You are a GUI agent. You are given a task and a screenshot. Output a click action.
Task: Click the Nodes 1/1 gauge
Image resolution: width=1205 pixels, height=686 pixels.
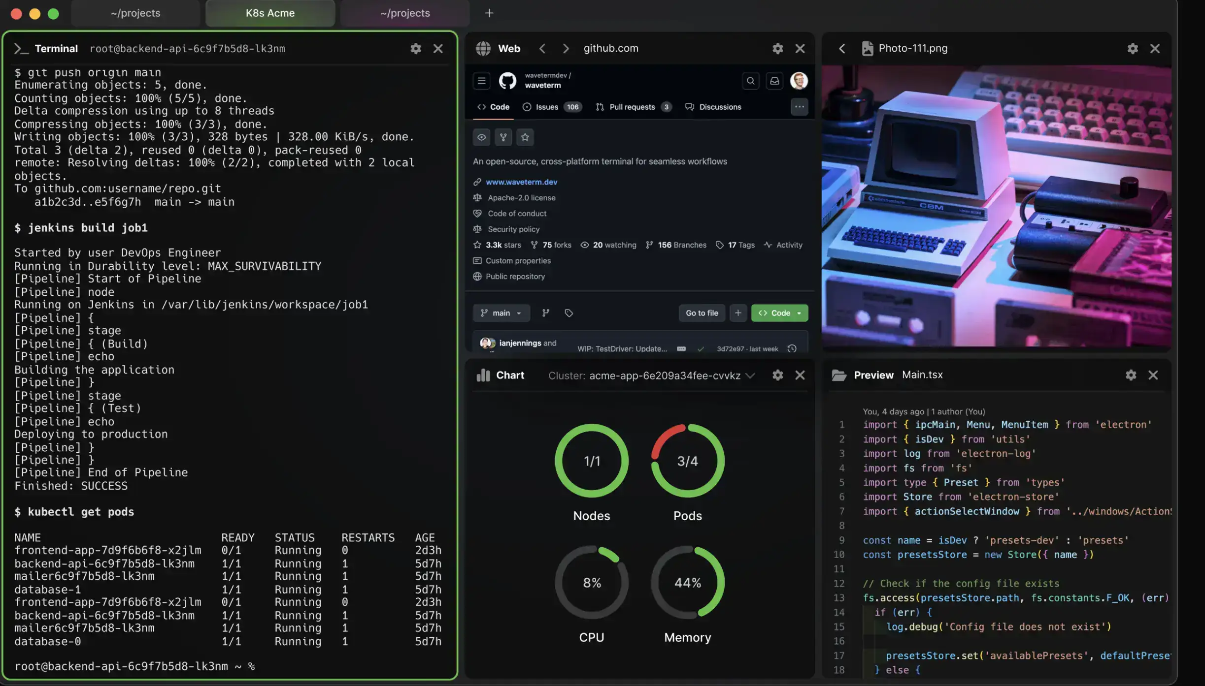pyautogui.click(x=592, y=461)
